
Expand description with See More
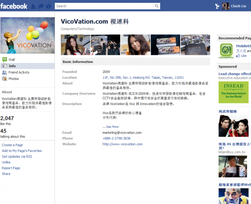[113, 127]
